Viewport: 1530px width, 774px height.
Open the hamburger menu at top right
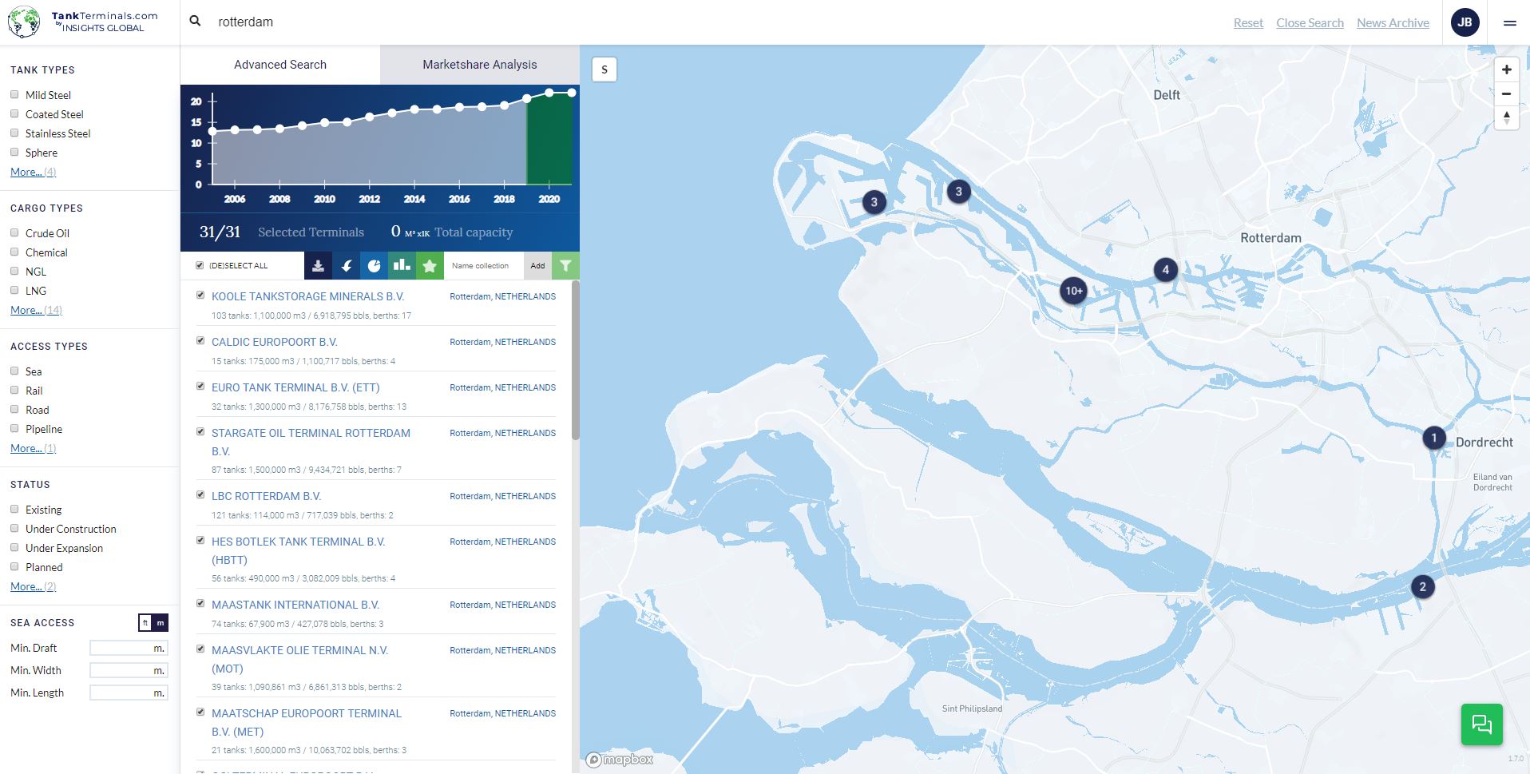pyautogui.click(x=1509, y=23)
